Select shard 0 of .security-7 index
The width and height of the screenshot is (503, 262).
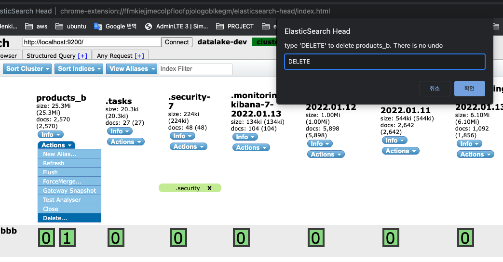(x=178, y=237)
